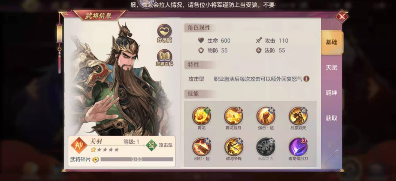Select the 强击·超 skill icon
Screen dimensions: 396x181
click(x=266, y=116)
